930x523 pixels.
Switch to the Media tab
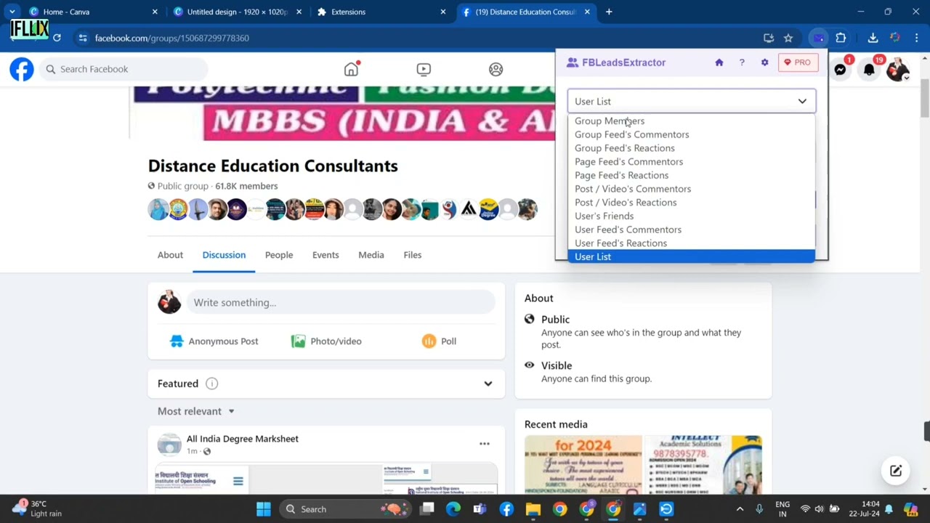pos(371,255)
